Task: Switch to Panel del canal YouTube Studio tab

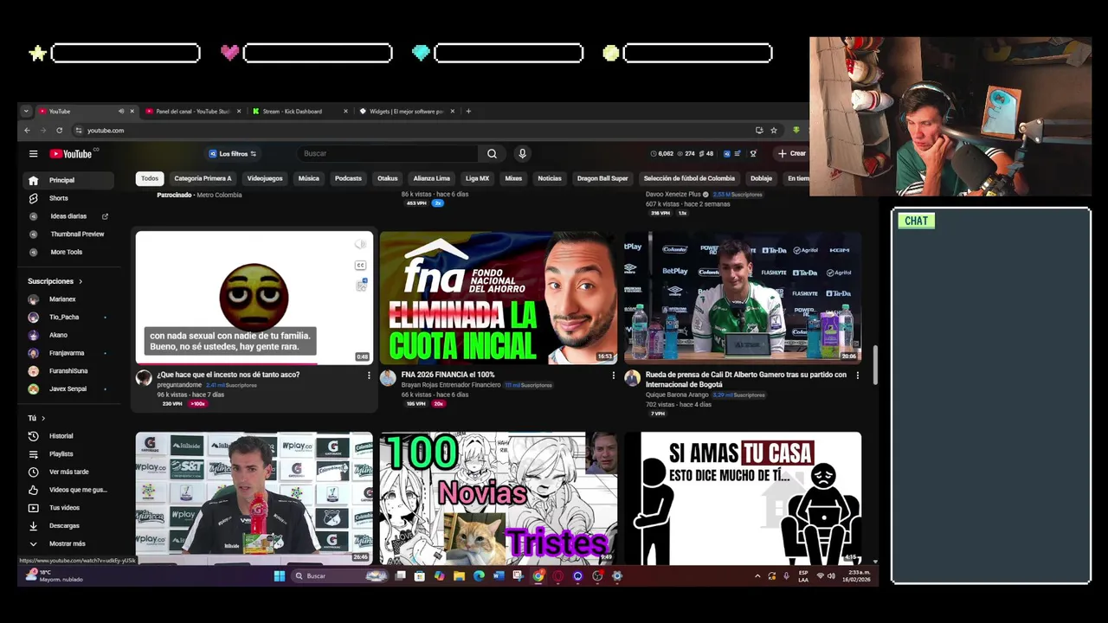Action: 192,112
